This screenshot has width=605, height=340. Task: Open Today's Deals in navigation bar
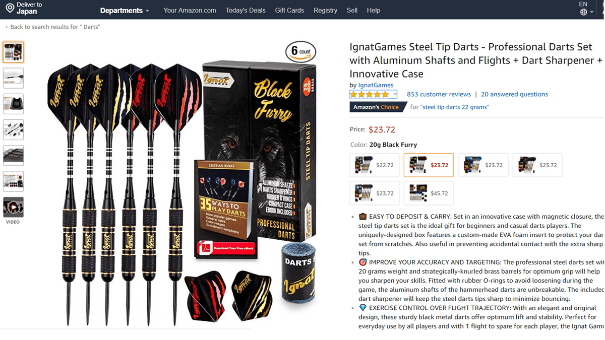(x=246, y=11)
